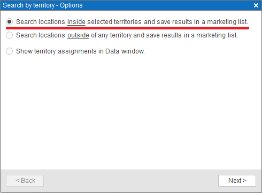Click the 'selected territories' phrase in first option

(114, 22)
